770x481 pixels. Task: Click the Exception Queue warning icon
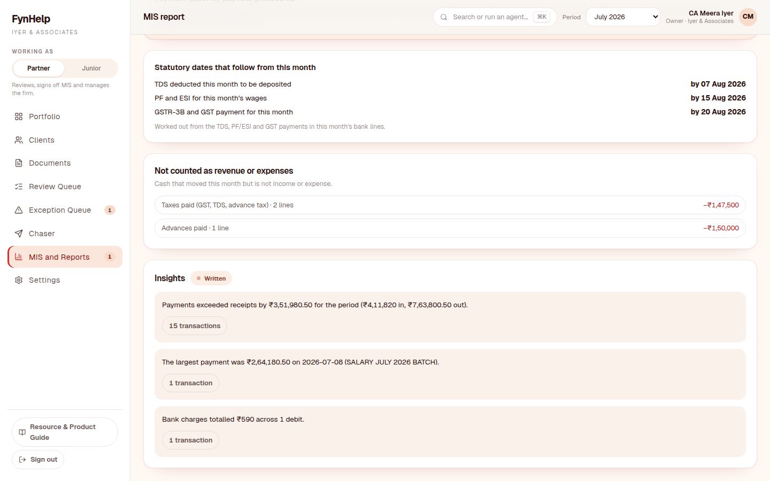(x=19, y=210)
